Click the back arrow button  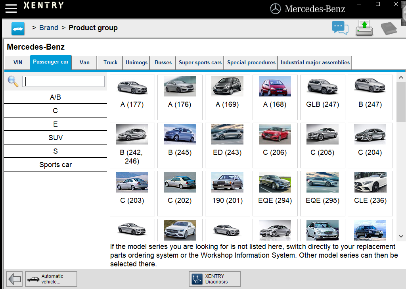[x=15, y=279]
